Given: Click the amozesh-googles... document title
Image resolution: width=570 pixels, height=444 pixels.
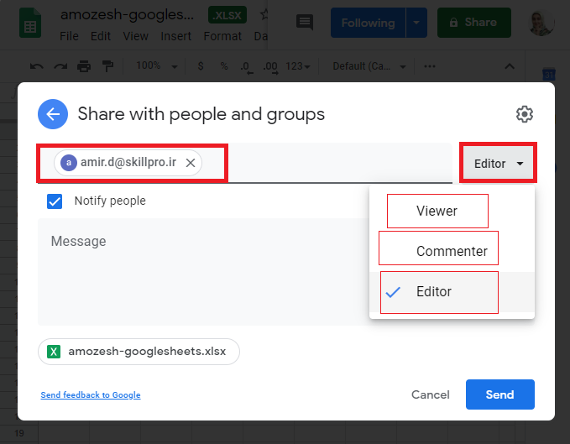Looking at the screenshot, I should (x=128, y=15).
